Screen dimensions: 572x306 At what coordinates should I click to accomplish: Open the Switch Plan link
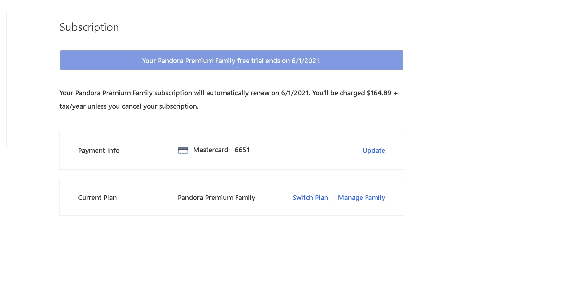(310, 197)
